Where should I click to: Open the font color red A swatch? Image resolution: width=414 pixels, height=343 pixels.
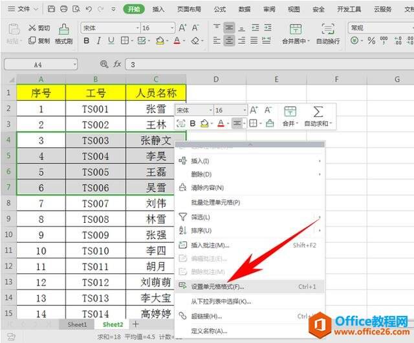[177, 41]
